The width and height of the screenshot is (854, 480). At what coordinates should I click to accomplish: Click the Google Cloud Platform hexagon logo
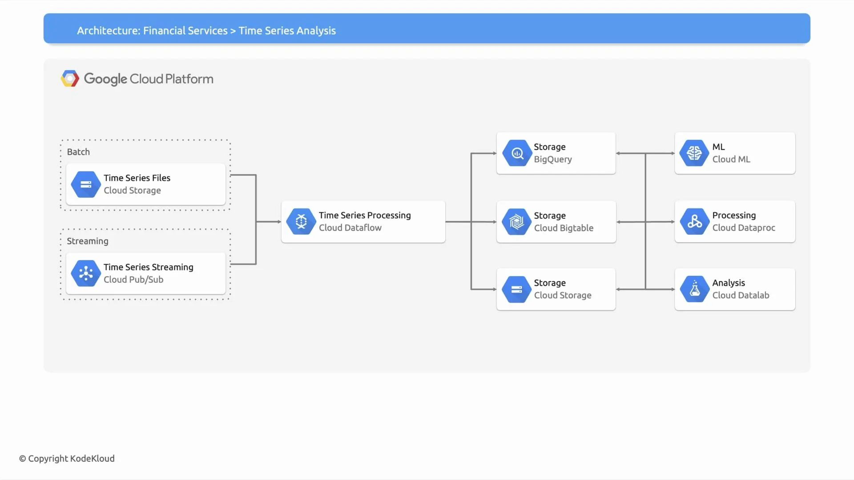pyautogui.click(x=70, y=79)
